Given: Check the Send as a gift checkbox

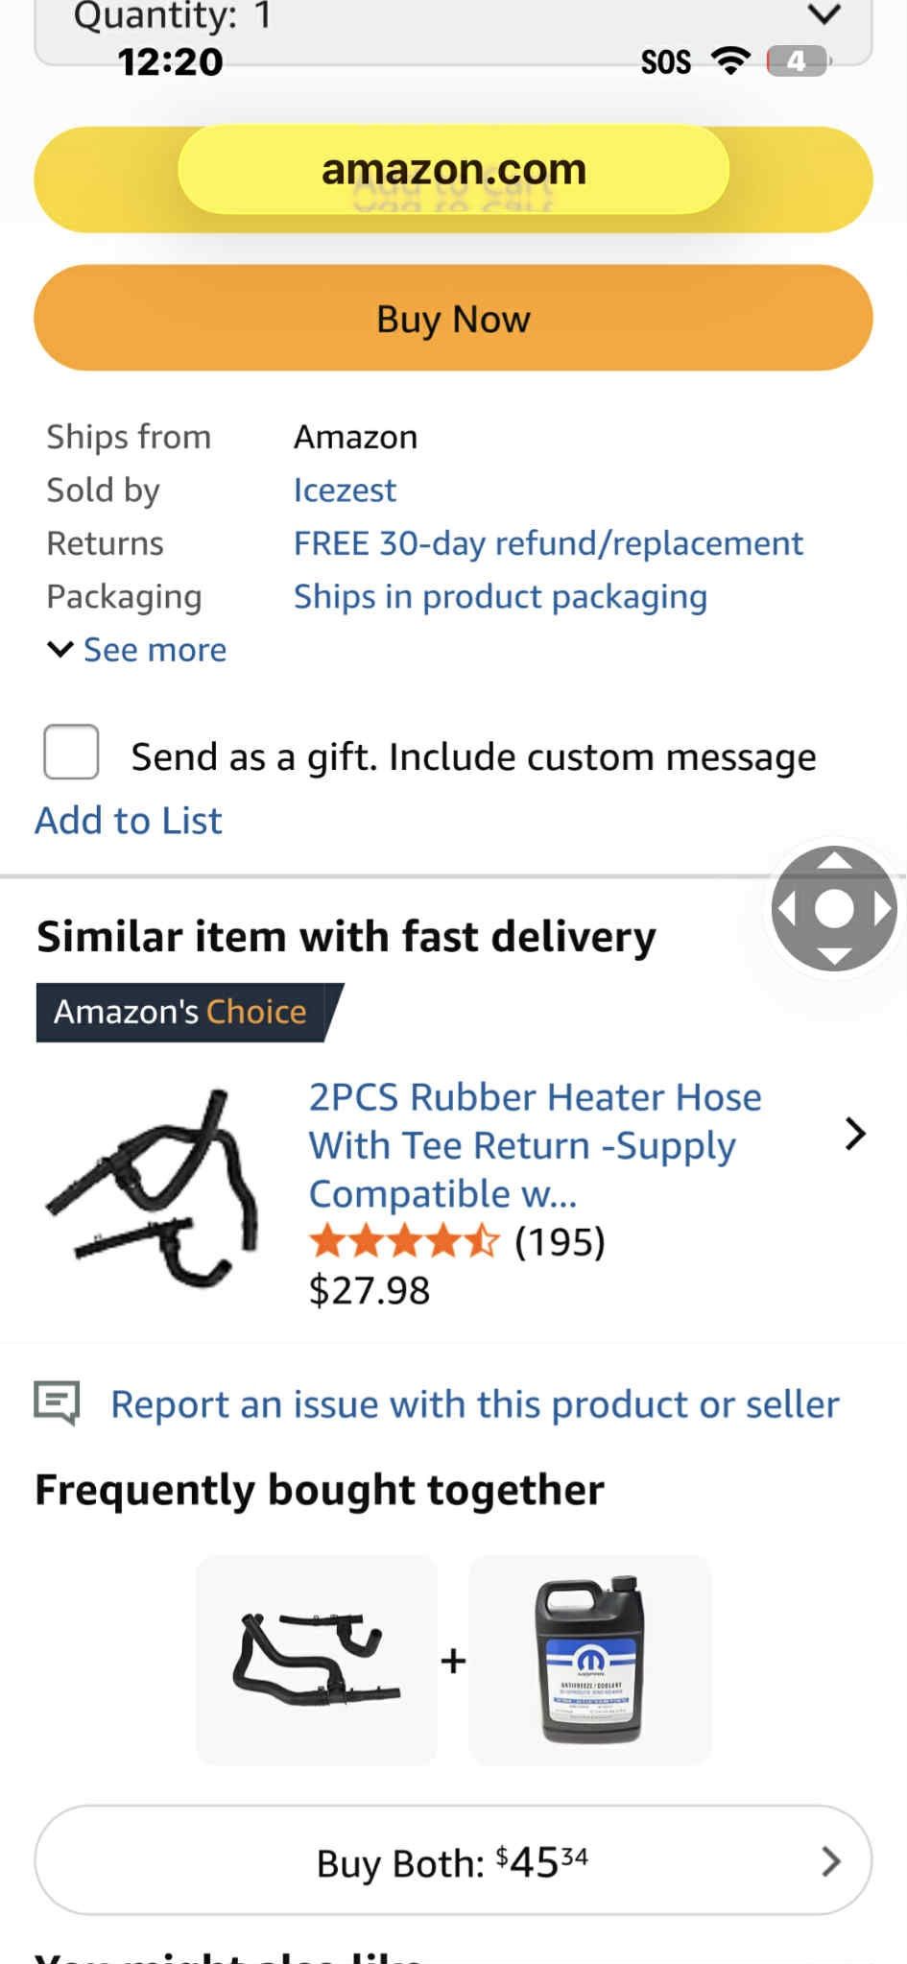Looking at the screenshot, I should (x=71, y=752).
